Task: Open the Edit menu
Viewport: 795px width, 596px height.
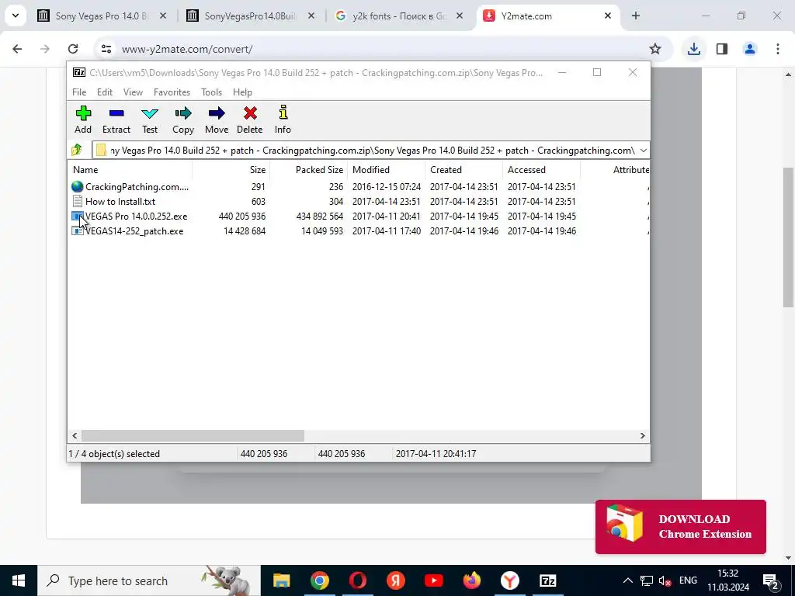Action: point(105,92)
